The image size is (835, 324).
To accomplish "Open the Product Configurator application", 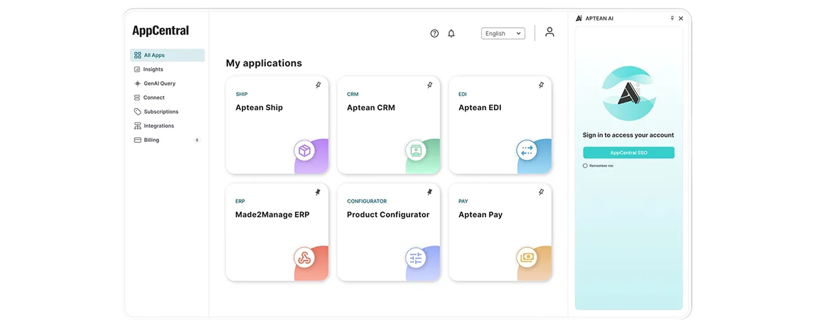I will click(389, 232).
